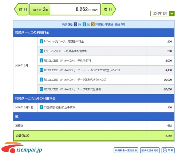Select クレードル・ACアダプタ代金(WX02) text
The height and width of the screenshot is (154, 182).
click(x=99, y=70)
